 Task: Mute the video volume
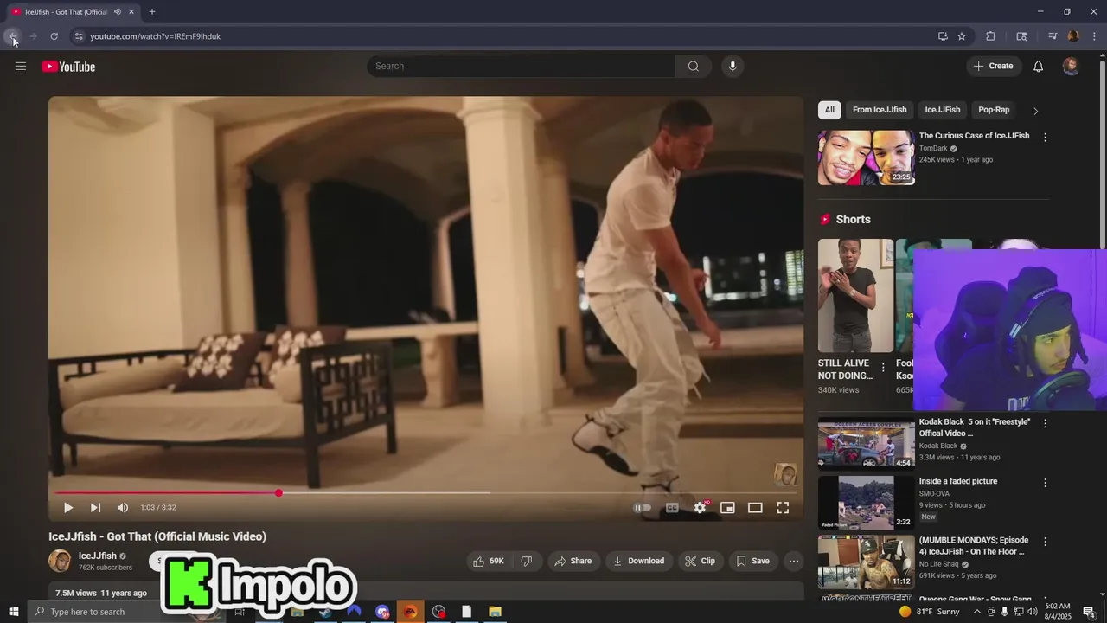pyautogui.click(x=123, y=508)
